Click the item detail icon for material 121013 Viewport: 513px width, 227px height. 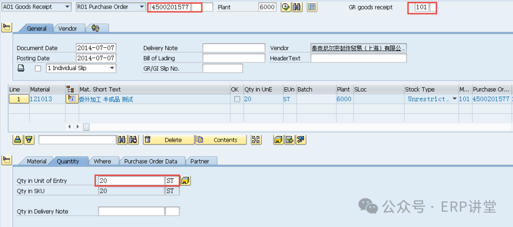[72, 99]
